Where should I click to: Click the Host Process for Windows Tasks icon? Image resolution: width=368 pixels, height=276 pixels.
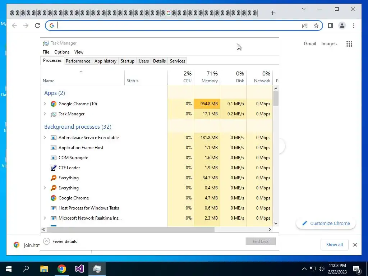pos(54,208)
